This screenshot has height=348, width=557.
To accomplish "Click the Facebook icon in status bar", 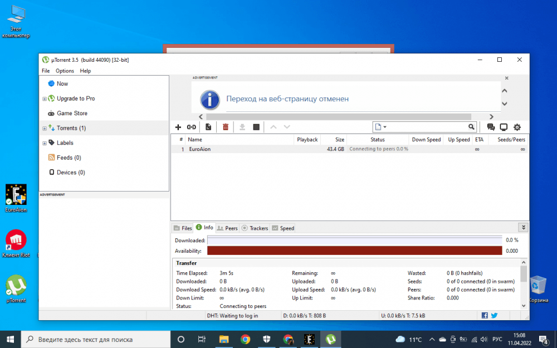I will point(485,315).
